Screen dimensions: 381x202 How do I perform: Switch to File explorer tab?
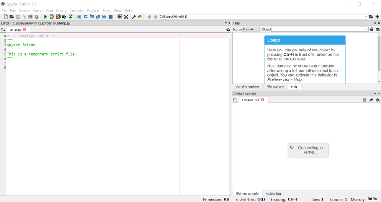tap(275, 87)
